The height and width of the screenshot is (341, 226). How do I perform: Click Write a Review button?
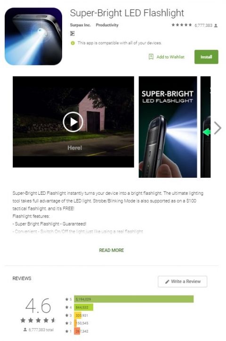click(182, 282)
